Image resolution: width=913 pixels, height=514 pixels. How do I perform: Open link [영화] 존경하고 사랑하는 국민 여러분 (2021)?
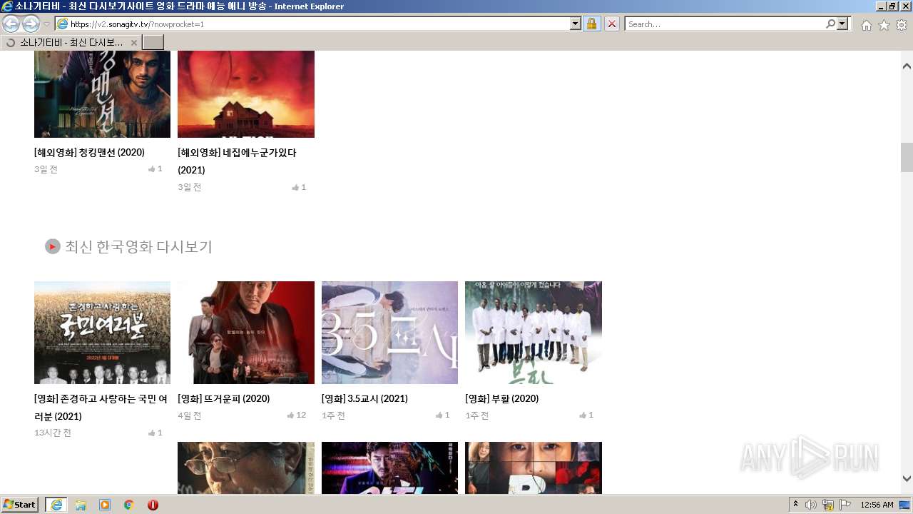point(101,407)
